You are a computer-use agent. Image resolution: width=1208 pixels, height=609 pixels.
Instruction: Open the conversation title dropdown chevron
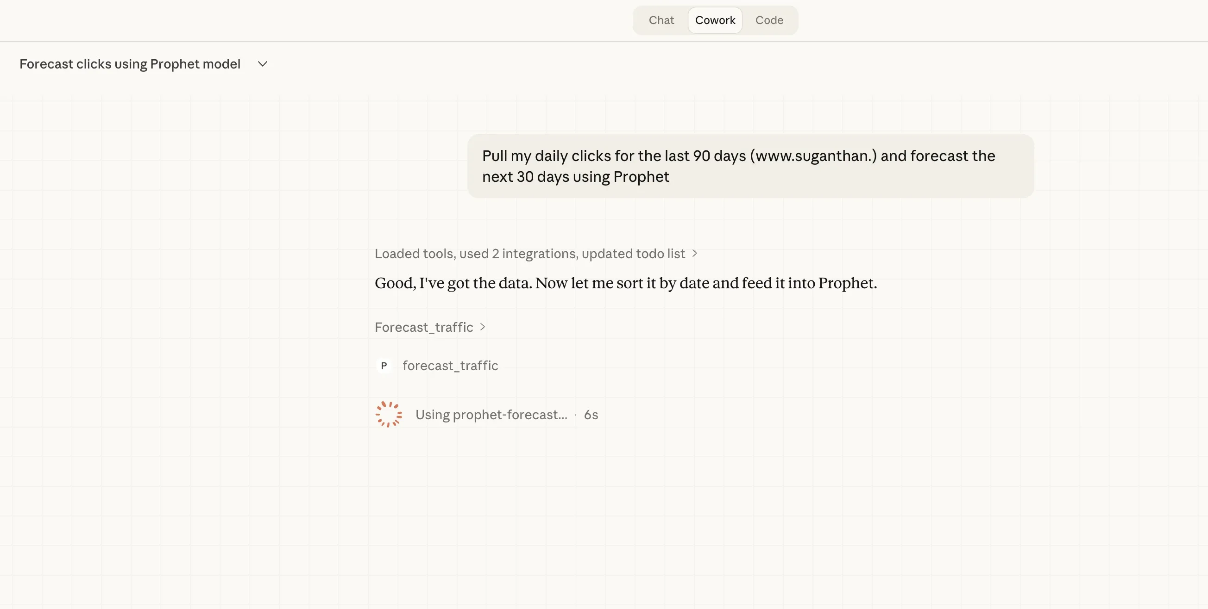click(x=263, y=64)
